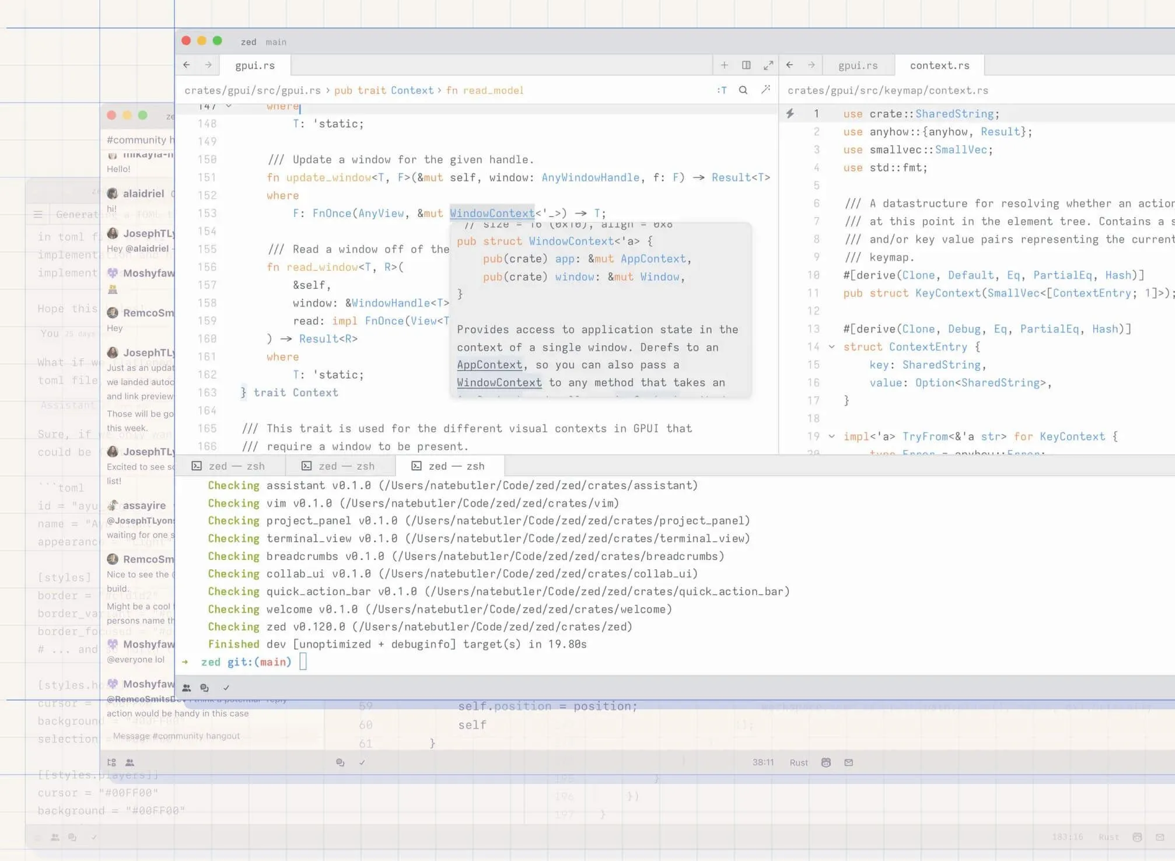The width and height of the screenshot is (1175, 861).
Task: Click 183:16 cursor position in back window
Action: click(1067, 837)
